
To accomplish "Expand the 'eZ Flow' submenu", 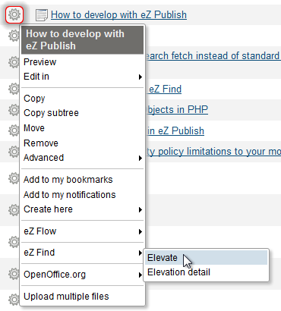I will click(82, 231).
